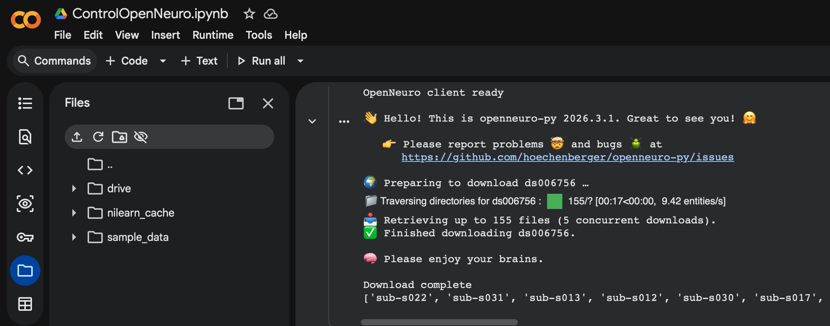Toggle show hidden files eye icon
Image resolution: width=830 pixels, height=326 pixels.
tap(141, 137)
